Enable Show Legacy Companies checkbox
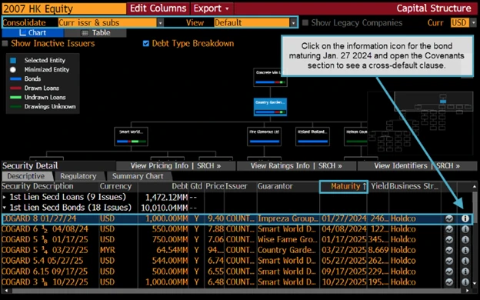This screenshot has height=300, width=480. coord(305,22)
